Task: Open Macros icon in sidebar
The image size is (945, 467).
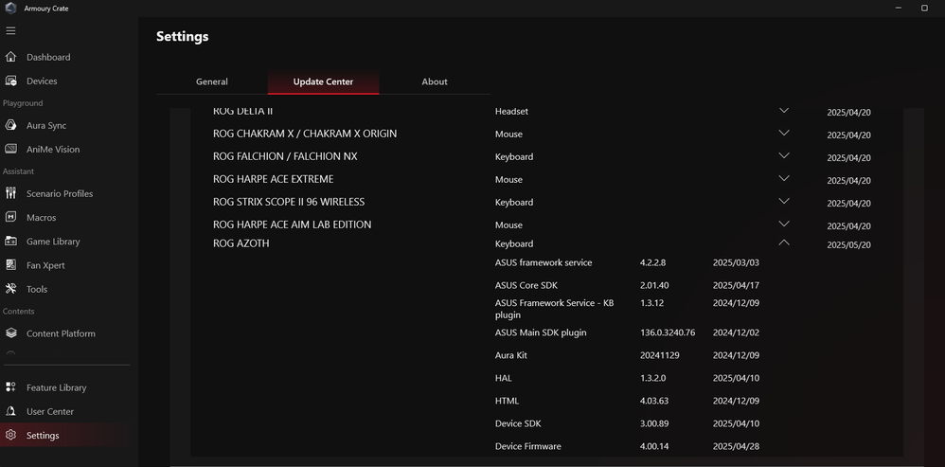Action: (x=10, y=217)
